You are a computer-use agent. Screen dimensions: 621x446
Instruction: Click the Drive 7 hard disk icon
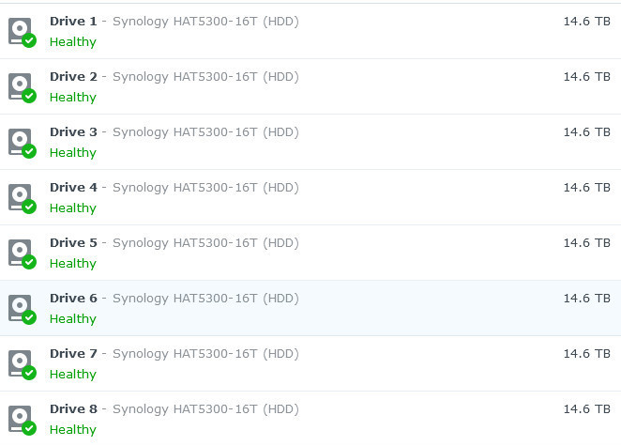[21, 363]
